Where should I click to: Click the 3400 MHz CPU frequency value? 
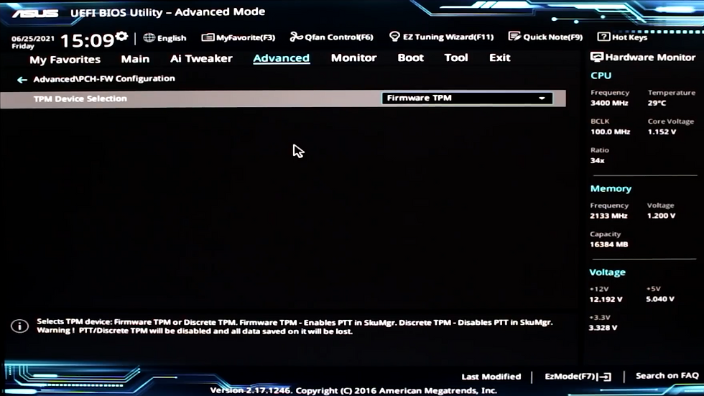tap(609, 103)
